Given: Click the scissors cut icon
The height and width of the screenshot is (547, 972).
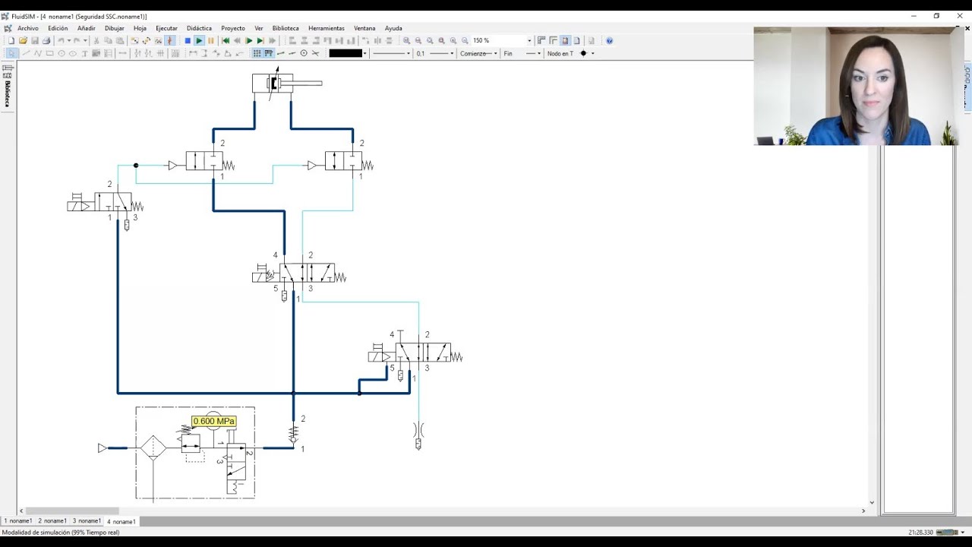Looking at the screenshot, I should point(96,40).
